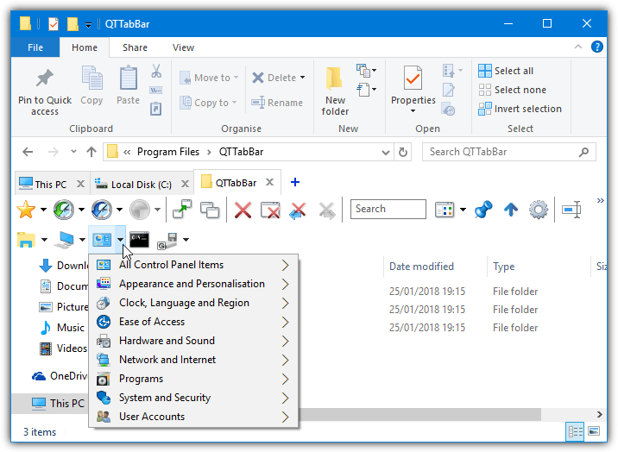618x452 pixels.
Task: Expand the toolbar overflow chevron at right
Action: pos(600,200)
